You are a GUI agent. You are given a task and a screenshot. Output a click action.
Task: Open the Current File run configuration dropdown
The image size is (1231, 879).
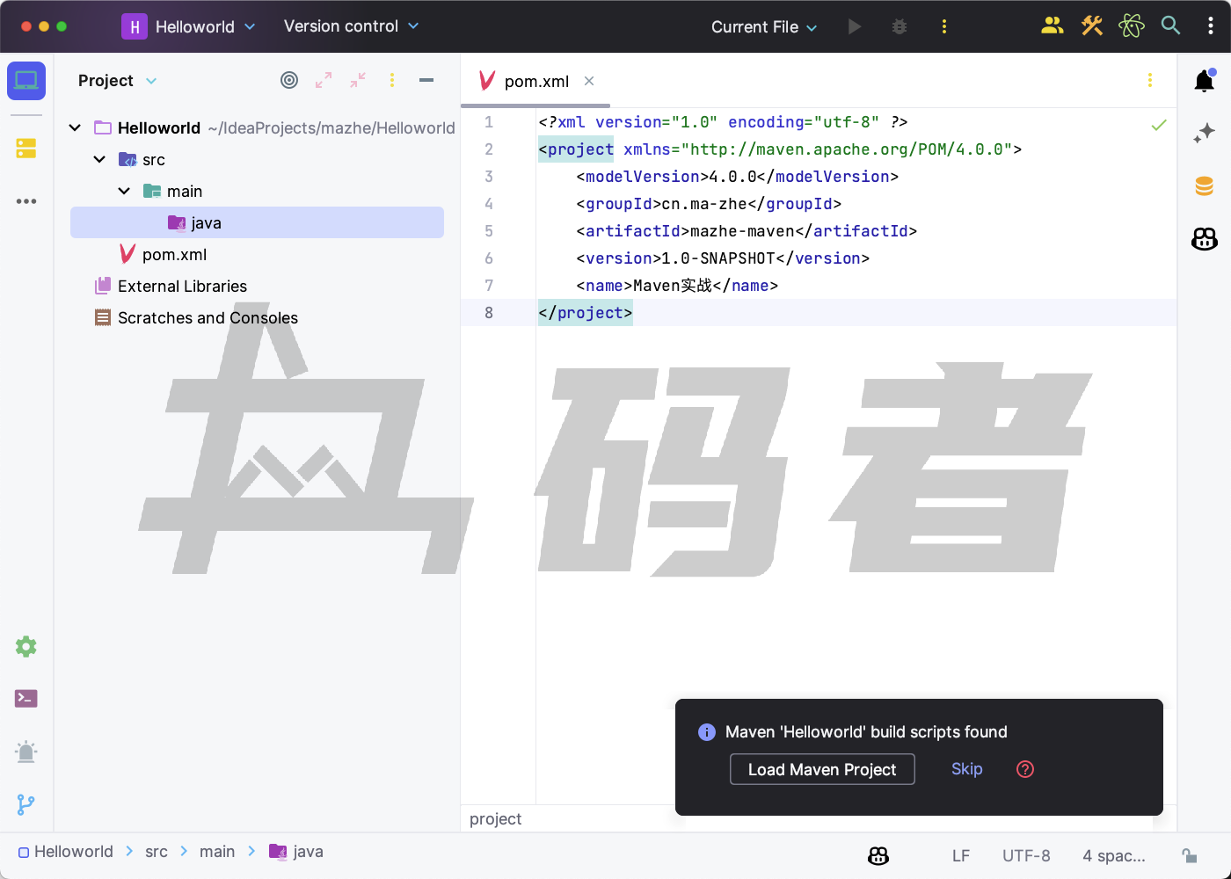(x=763, y=27)
